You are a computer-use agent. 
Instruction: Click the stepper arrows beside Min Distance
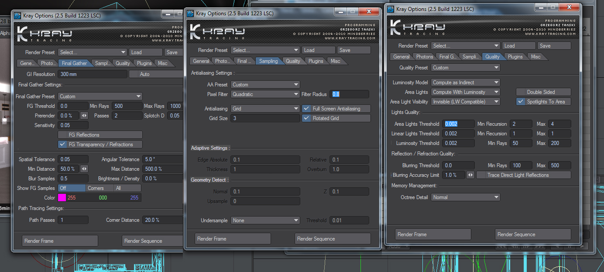[84, 169]
